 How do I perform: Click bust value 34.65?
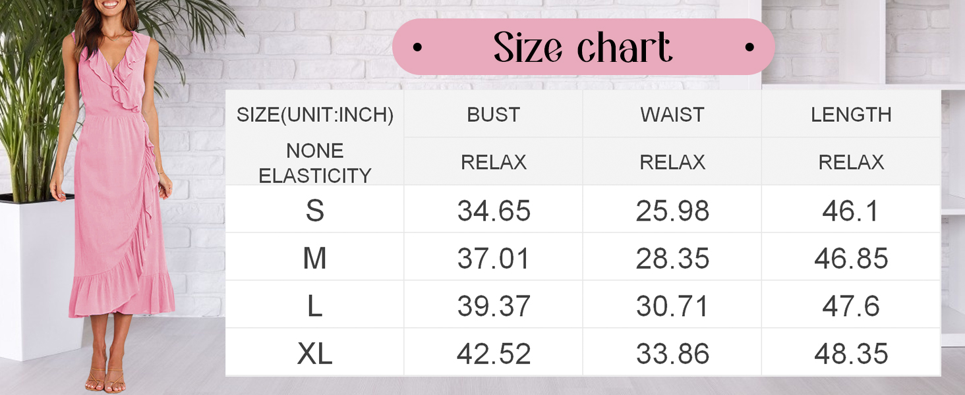(494, 211)
